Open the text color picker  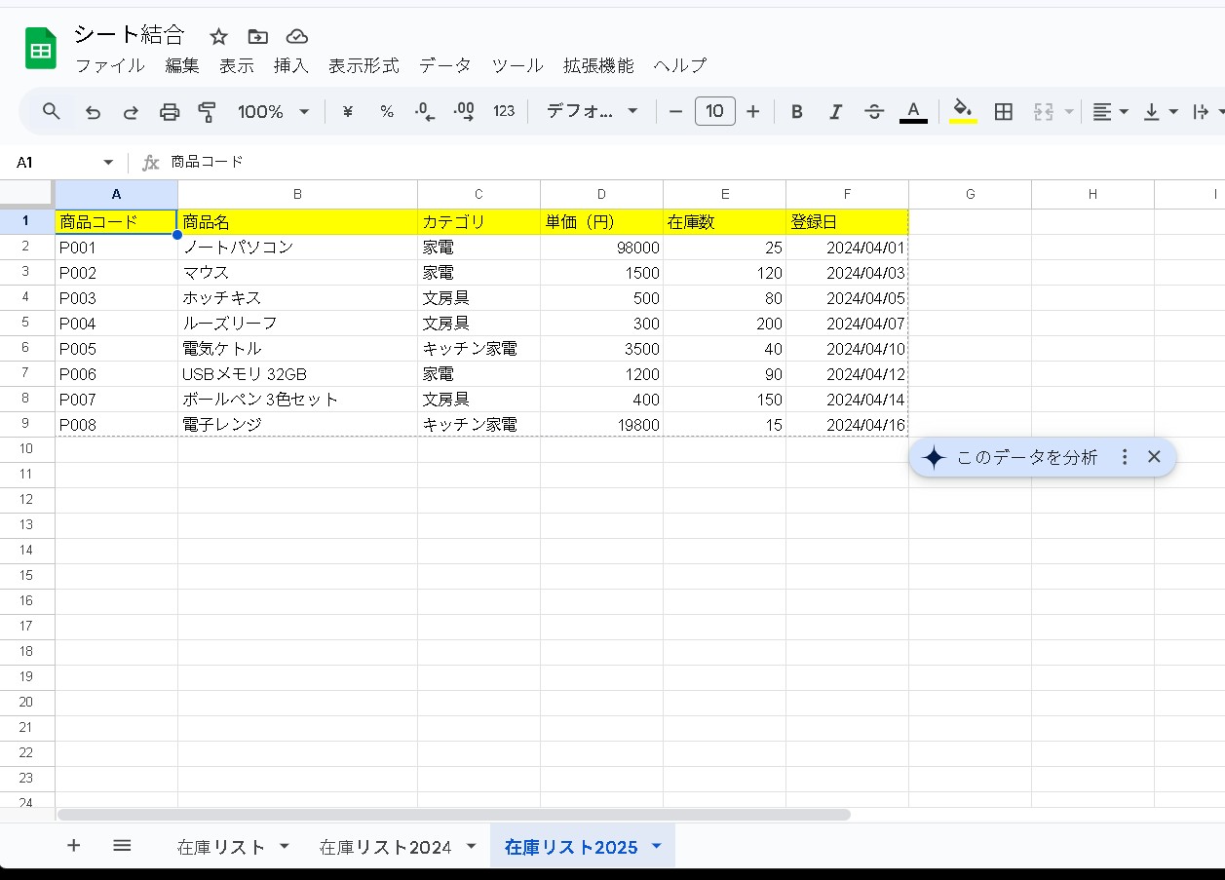pos(913,111)
